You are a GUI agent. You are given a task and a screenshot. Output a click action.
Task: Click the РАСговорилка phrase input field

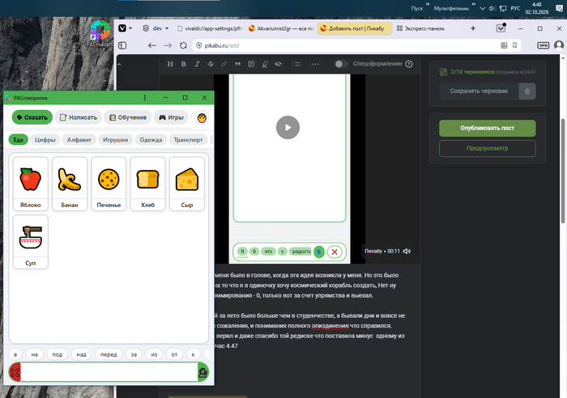click(109, 372)
